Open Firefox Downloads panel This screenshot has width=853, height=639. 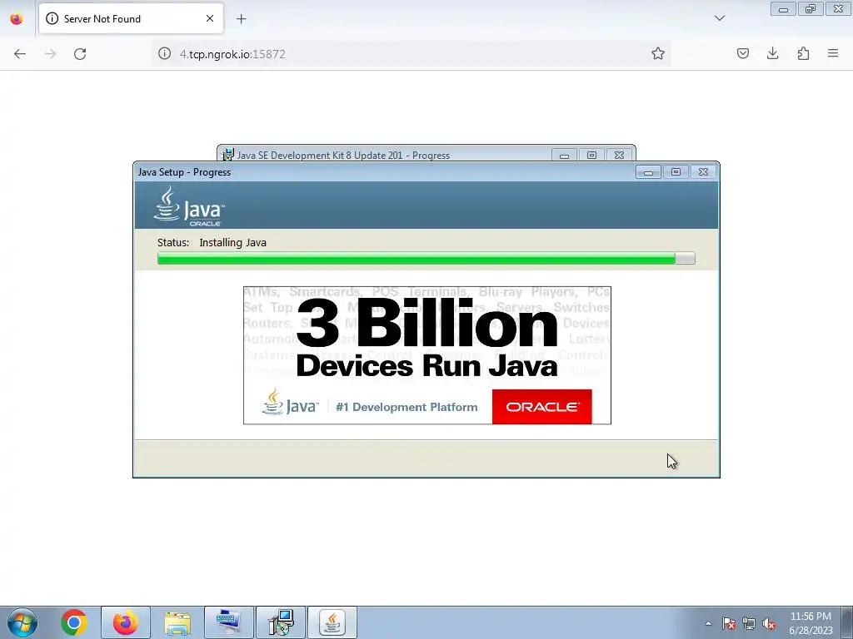tap(772, 53)
